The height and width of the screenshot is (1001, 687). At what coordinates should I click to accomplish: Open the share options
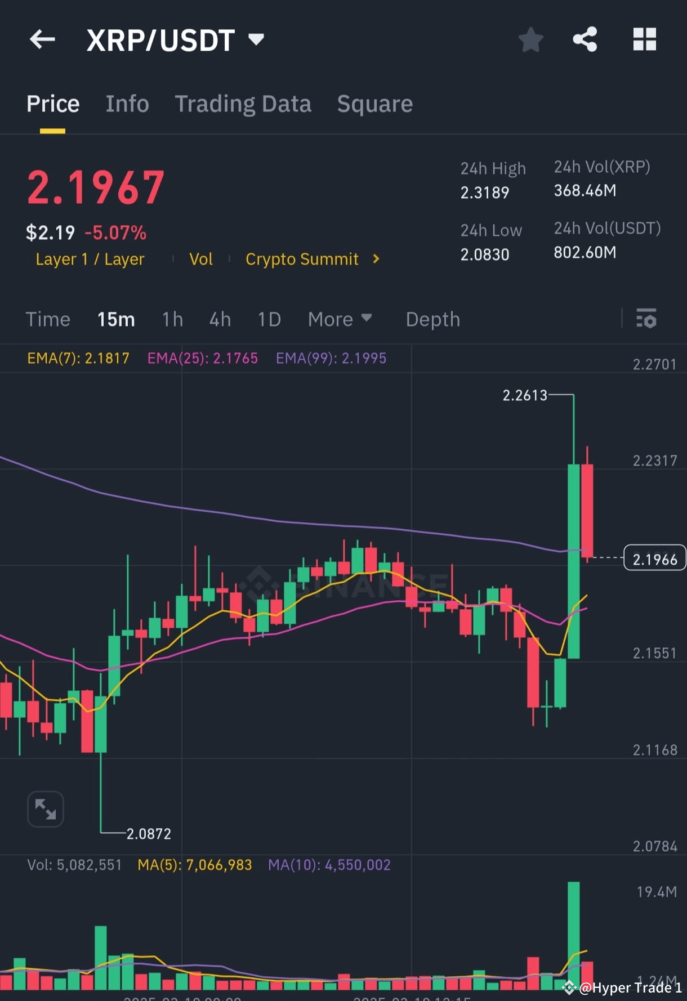click(585, 39)
